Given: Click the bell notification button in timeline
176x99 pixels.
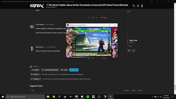Looking at the screenshot, I should coord(133,51).
